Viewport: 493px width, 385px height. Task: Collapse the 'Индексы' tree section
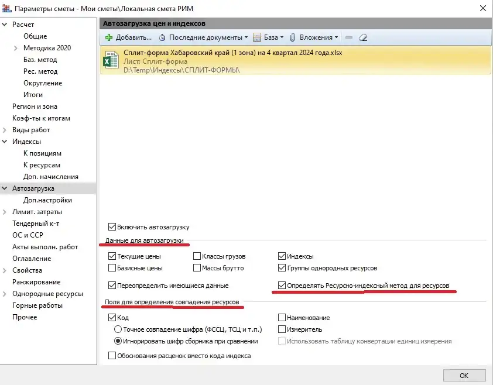[x=5, y=142]
